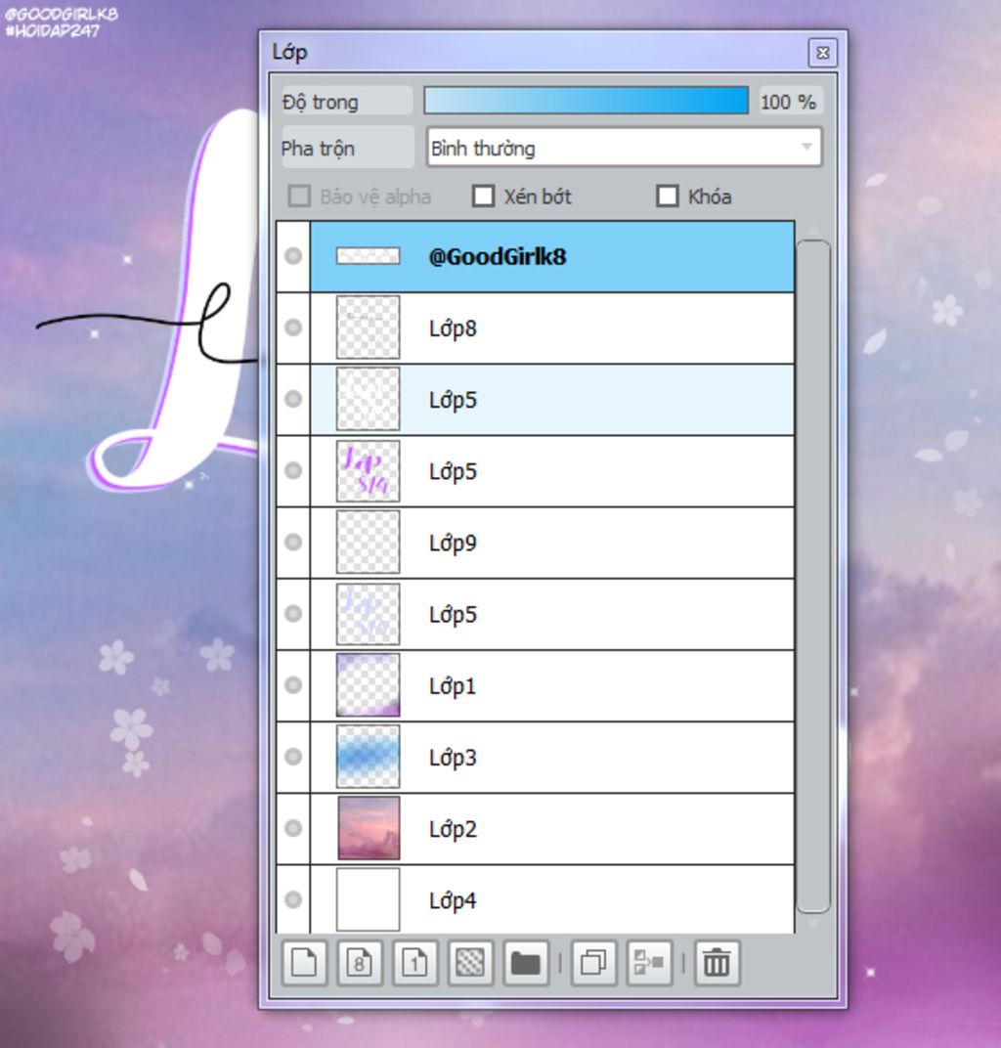Image resolution: width=1001 pixels, height=1048 pixels.
Task: Click the Pha trộn blending label
Action: pos(347,148)
